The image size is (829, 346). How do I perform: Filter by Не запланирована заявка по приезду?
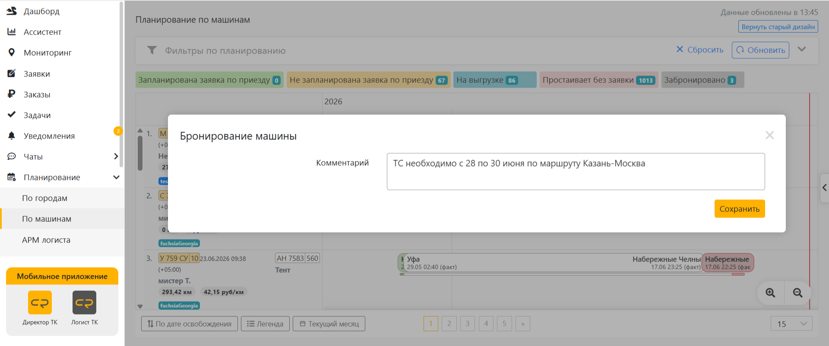point(368,80)
